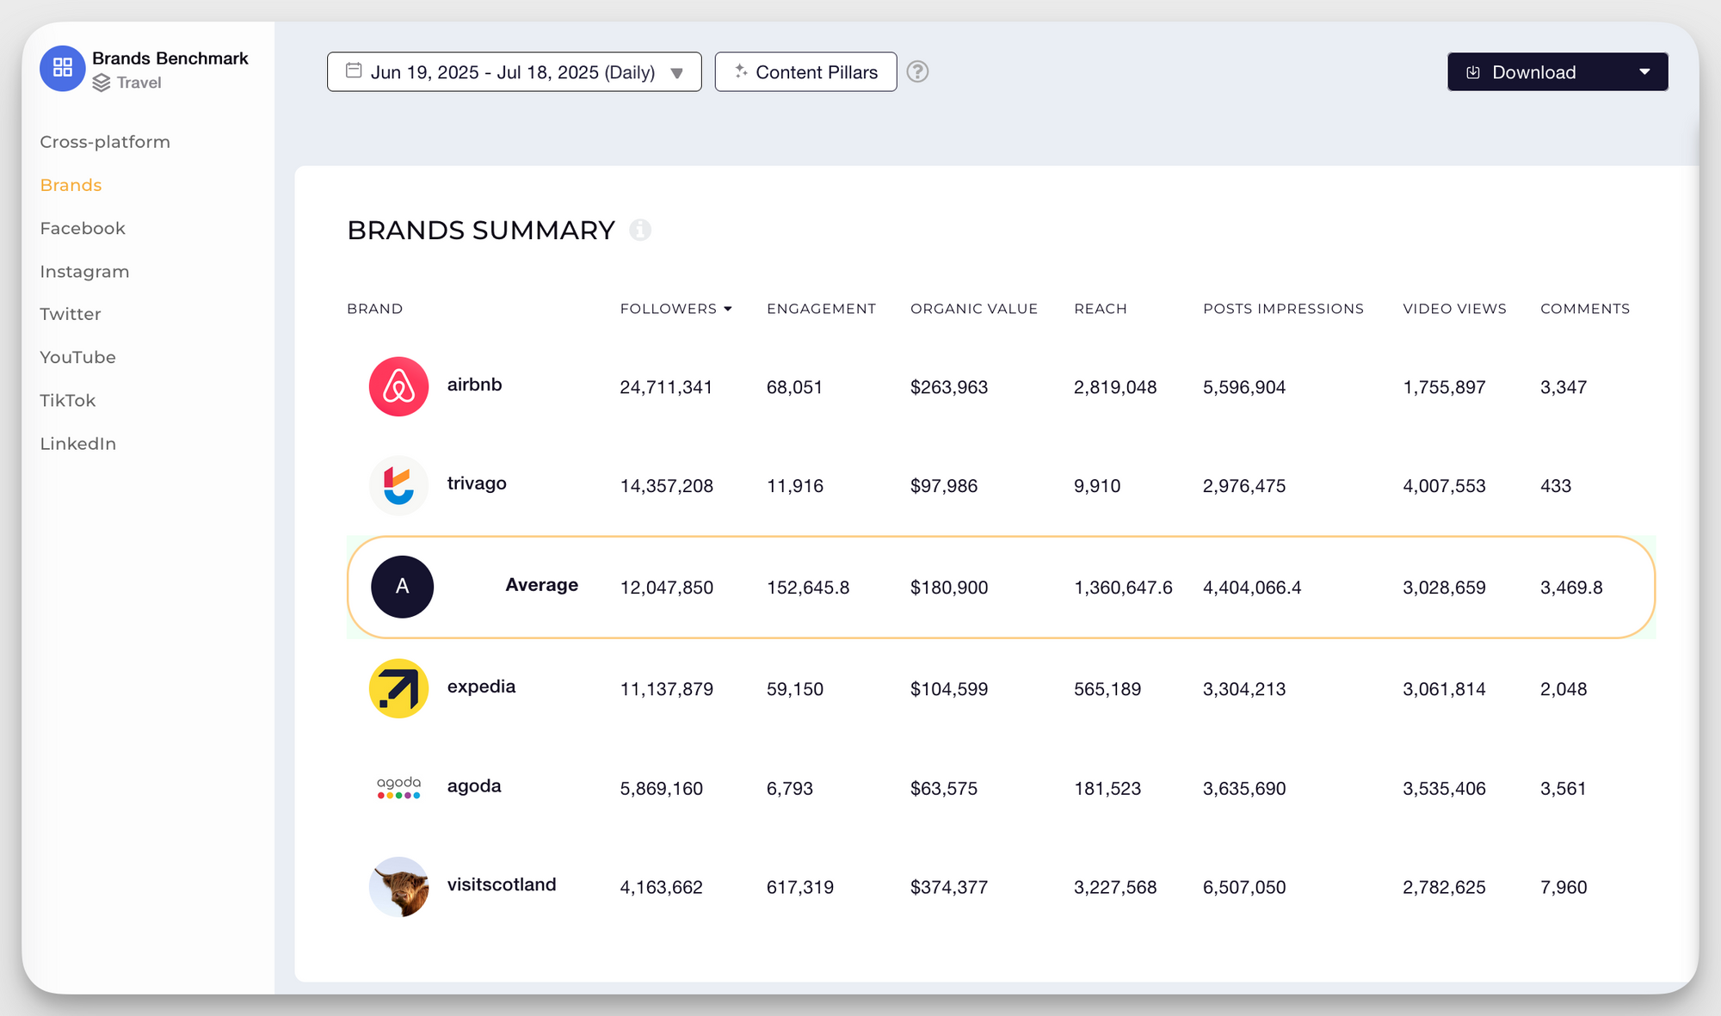Image resolution: width=1721 pixels, height=1016 pixels.
Task: Click trivago reach value 9,910
Action: pyautogui.click(x=1097, y=486)
